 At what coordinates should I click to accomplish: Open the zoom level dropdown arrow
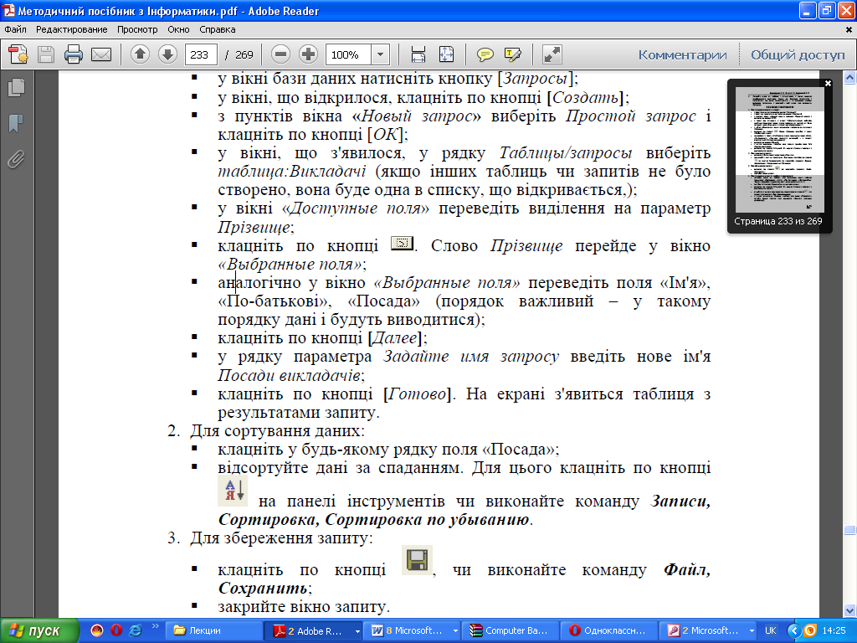pyautogui.click(x=381, y=54)
